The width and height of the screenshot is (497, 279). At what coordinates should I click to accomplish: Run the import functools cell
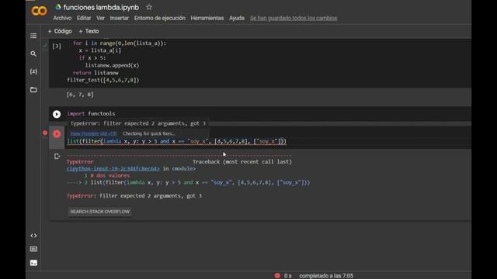pyautogui.click(x=57, y=114)
